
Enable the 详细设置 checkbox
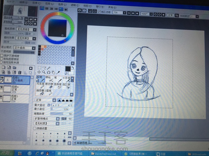35,128
